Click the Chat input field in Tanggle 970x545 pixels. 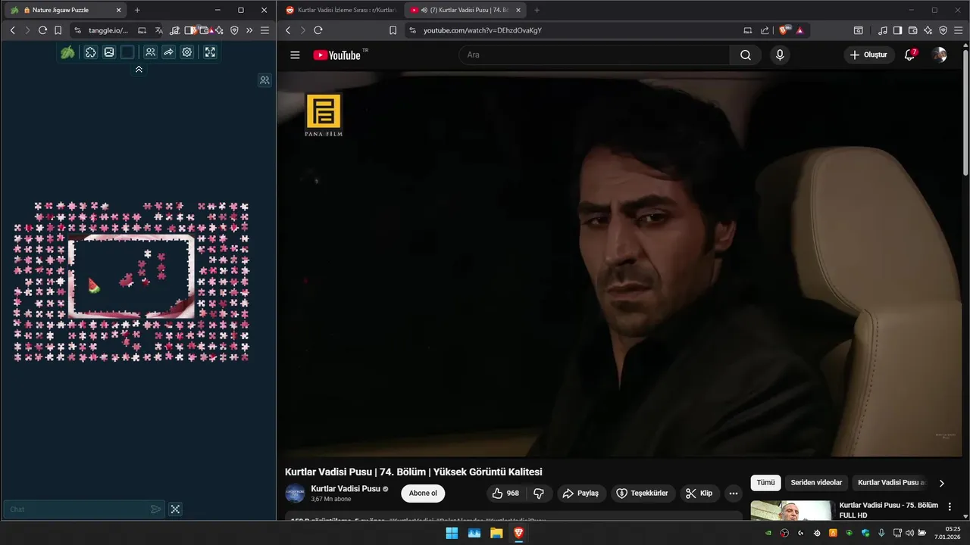[x=76, y=509]
